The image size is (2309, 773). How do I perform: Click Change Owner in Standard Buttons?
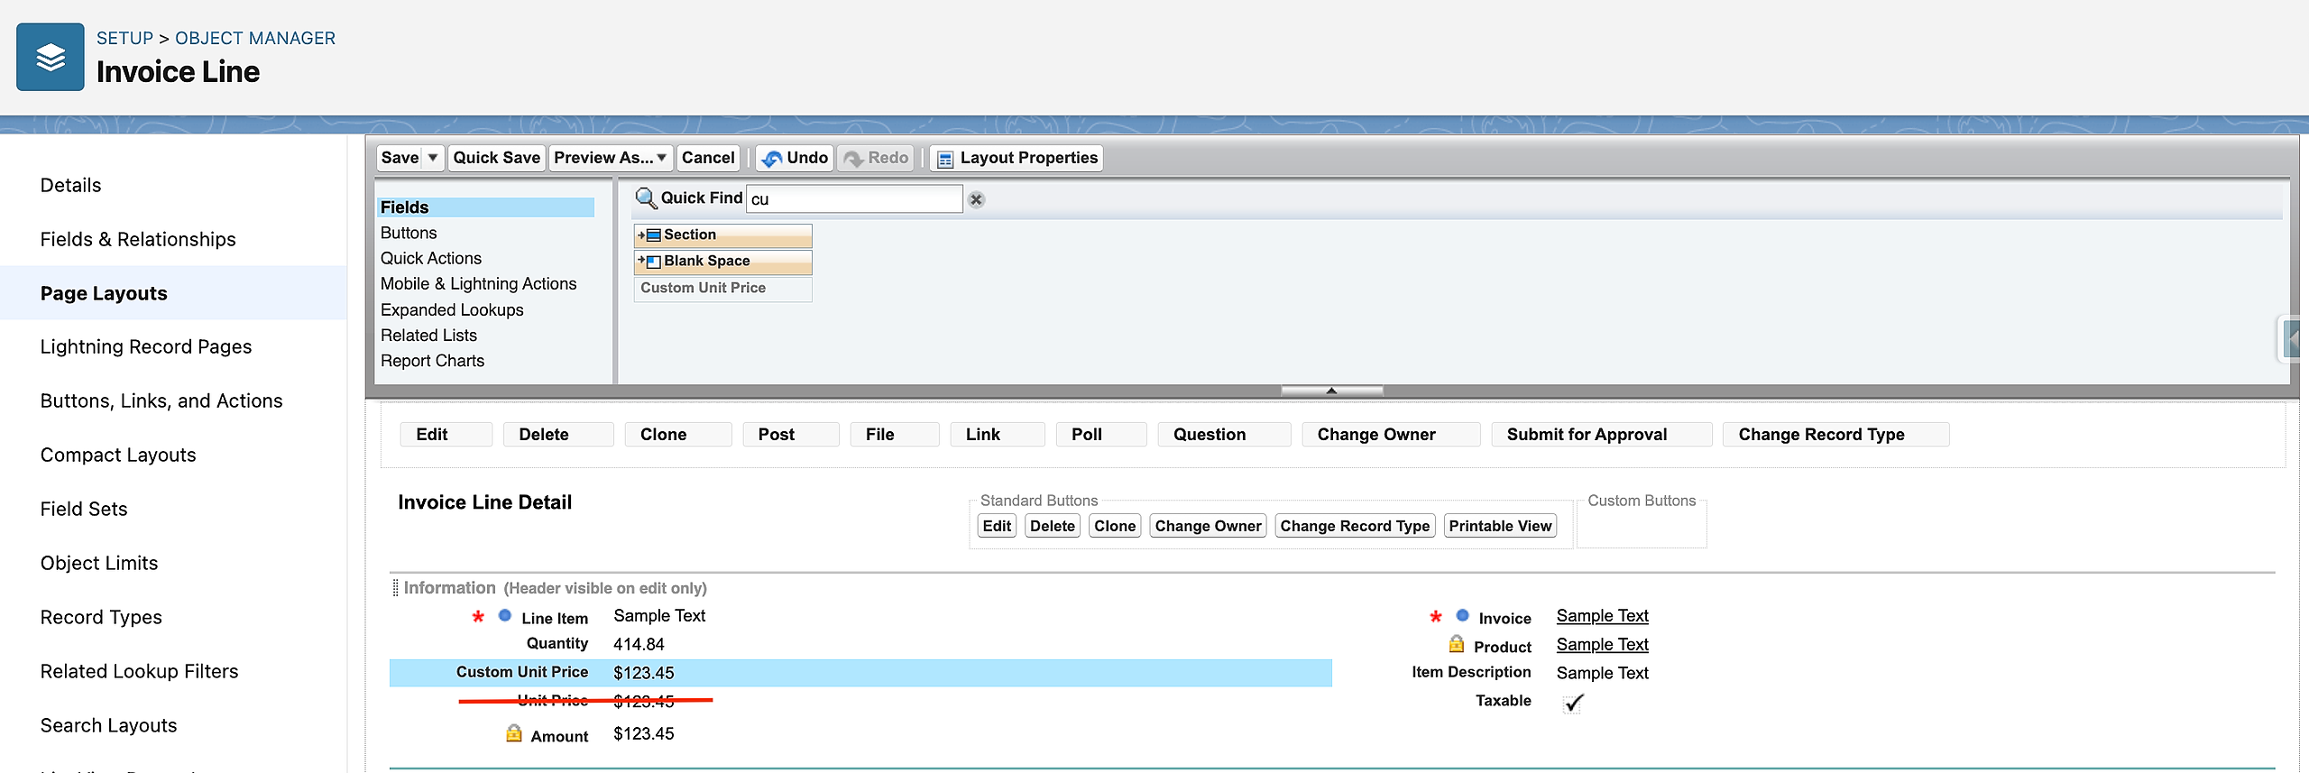[1209, 526]
